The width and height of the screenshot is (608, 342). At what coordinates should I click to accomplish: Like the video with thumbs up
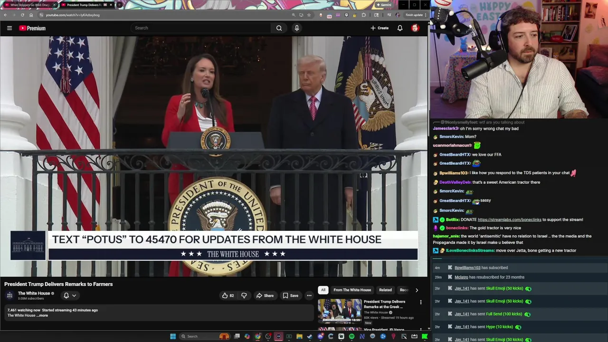(x=228, y=295)
